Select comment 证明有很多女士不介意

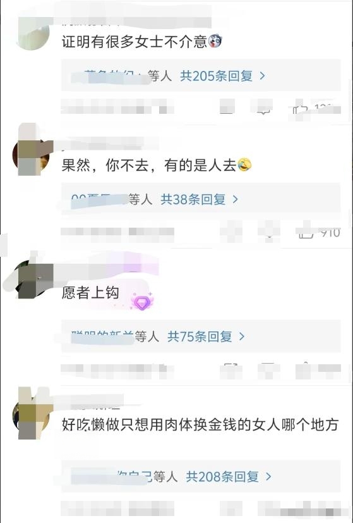[135, 42]
